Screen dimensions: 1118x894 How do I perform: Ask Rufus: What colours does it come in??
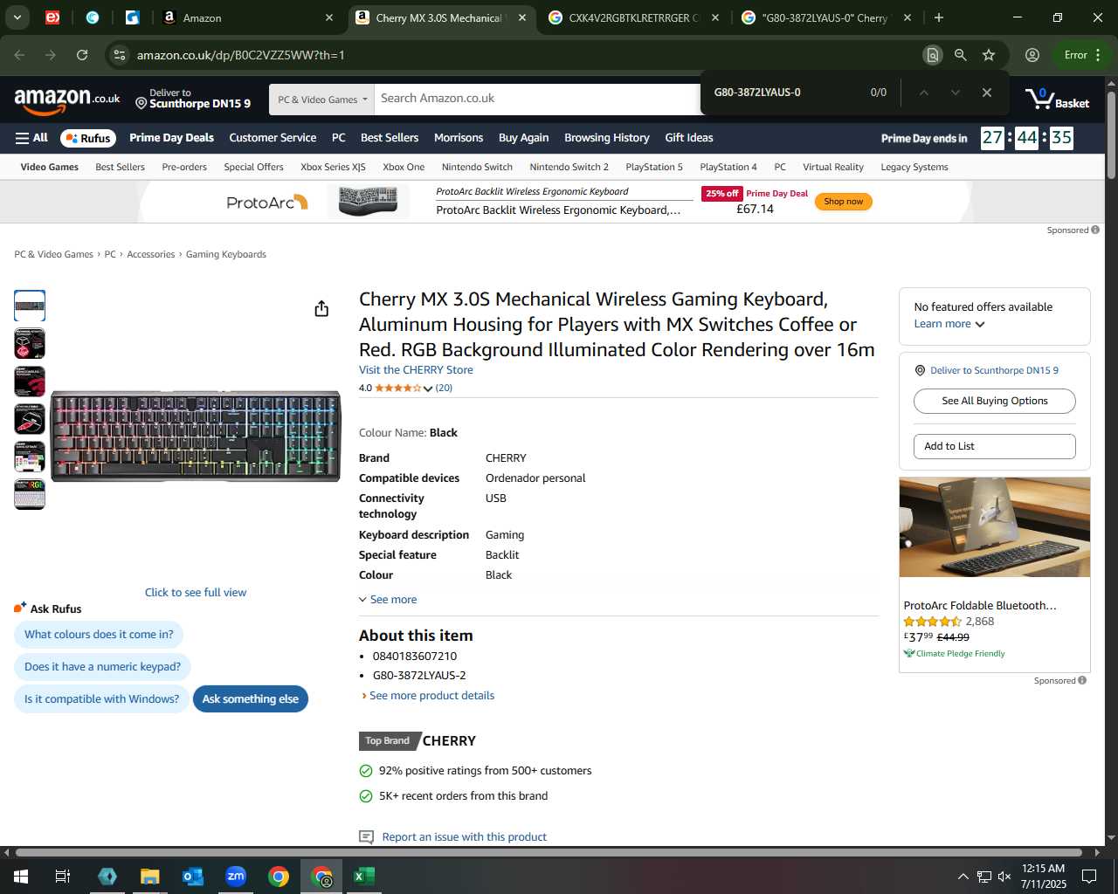coord(99,635)
